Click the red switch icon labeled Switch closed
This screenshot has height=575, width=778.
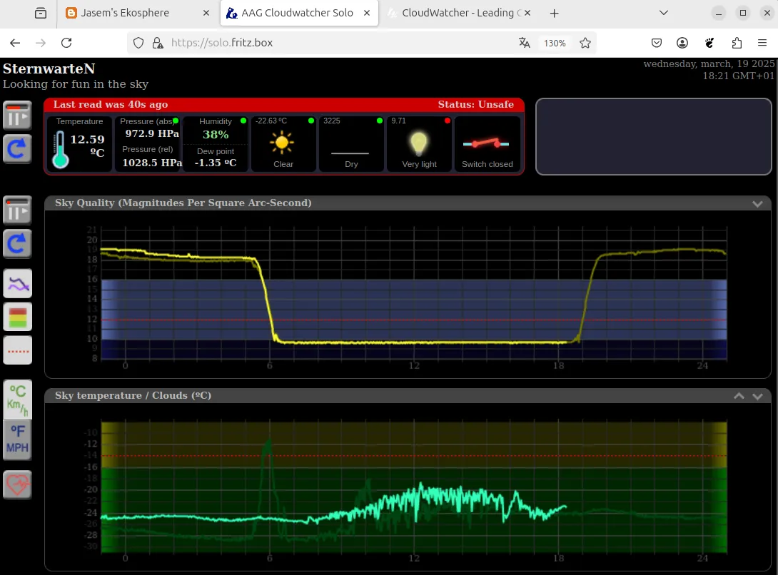486,144
